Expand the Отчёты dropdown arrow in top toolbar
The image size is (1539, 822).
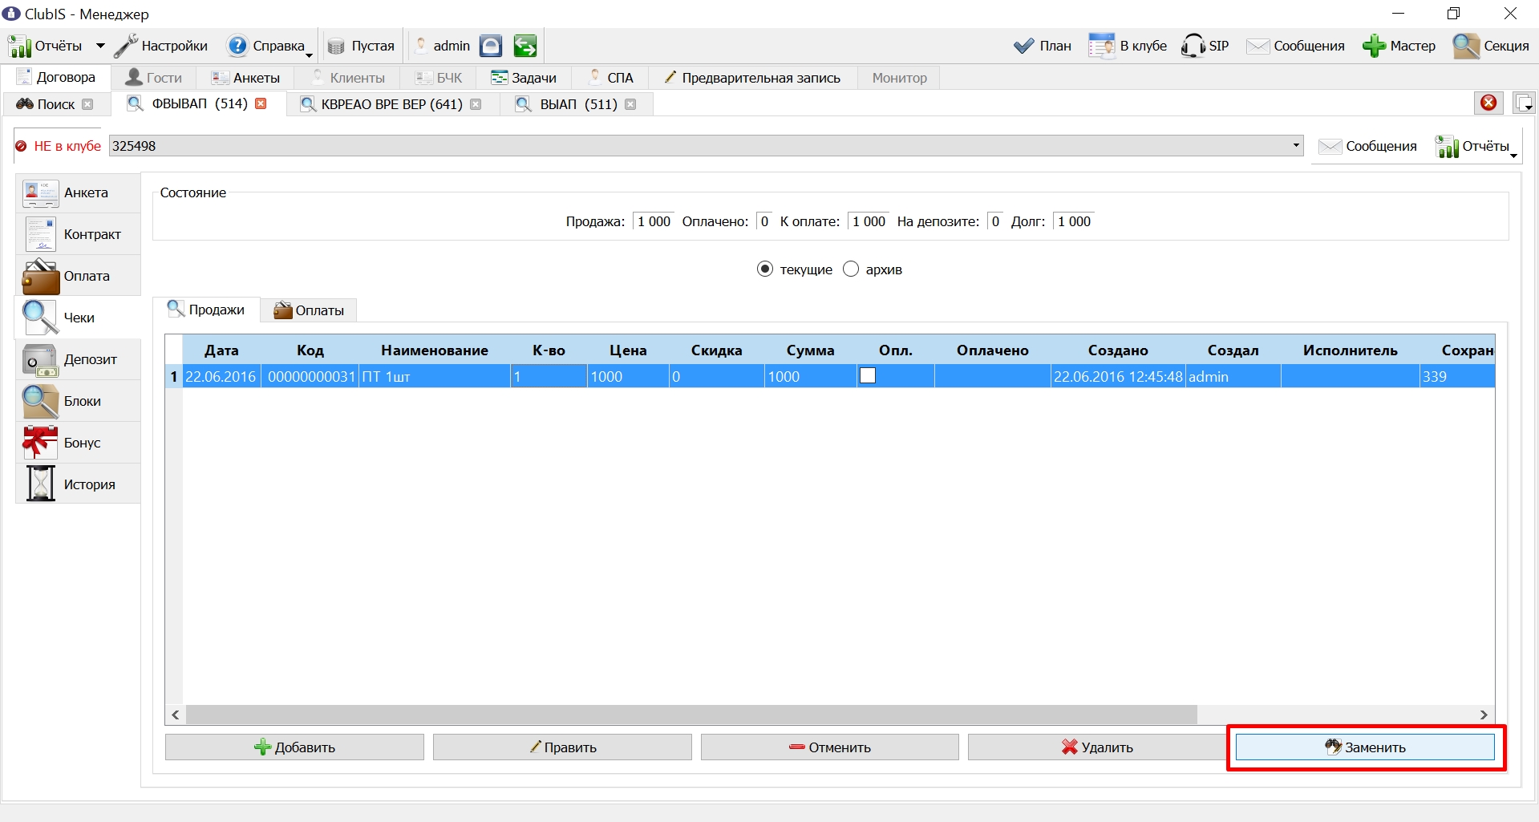[x=100, y=46]
